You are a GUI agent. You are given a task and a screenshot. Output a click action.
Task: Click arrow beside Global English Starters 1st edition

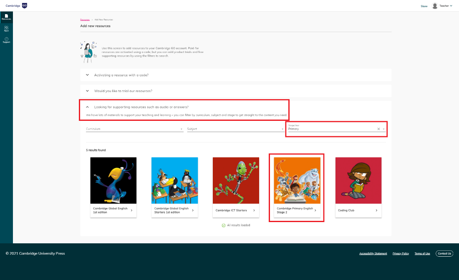pos(193,210)
